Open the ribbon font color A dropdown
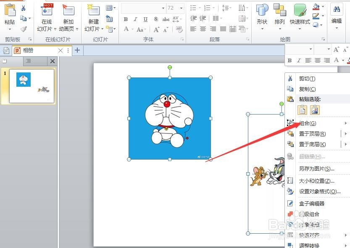Viewport: 350px width, 248px height. (x=132, y=29)
